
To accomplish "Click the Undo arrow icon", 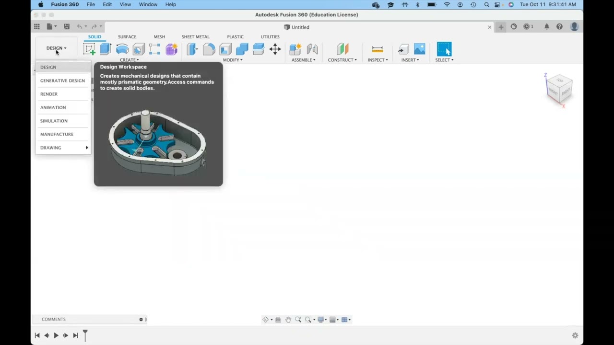I will point(80,27).
